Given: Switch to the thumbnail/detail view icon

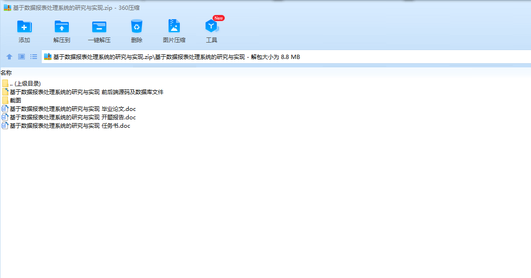Looking at the screenshot, I should pos(22,57).
